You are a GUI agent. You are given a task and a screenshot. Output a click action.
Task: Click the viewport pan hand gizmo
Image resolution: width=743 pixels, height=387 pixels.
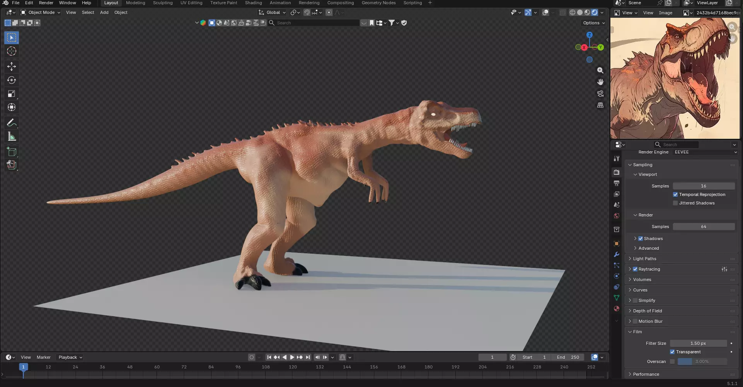click(x=600, y=82)
